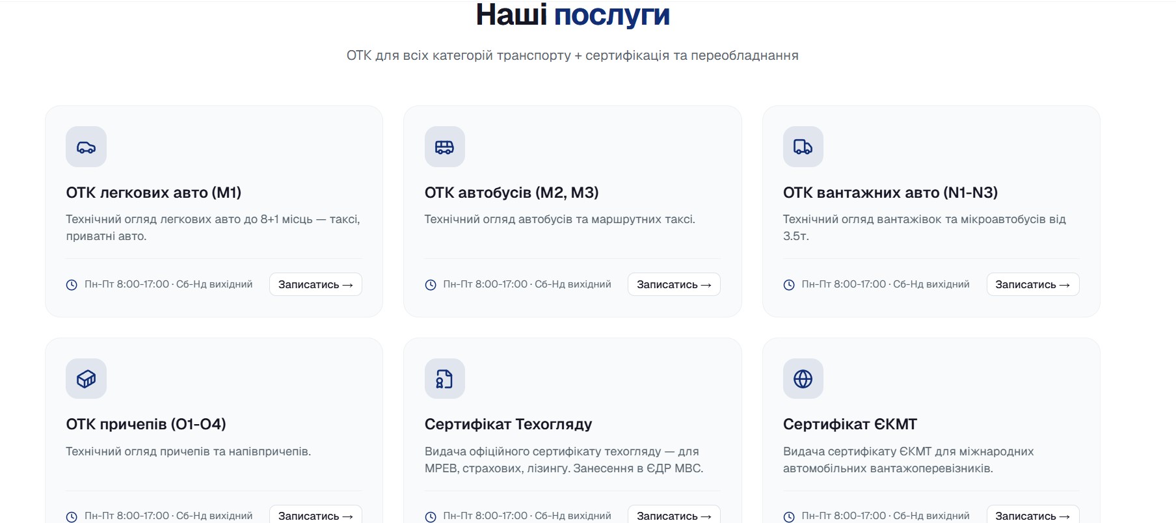This screenshot has width=1176, height=523.
Task: Click the heading ОТК легкових авто (M1)
Action: pos(154,193)
